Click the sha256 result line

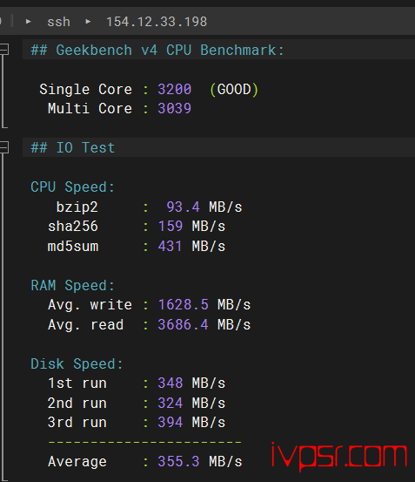(x=137, y=227)
